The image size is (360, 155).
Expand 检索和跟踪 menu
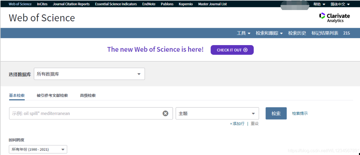click(x=269, y=33)
